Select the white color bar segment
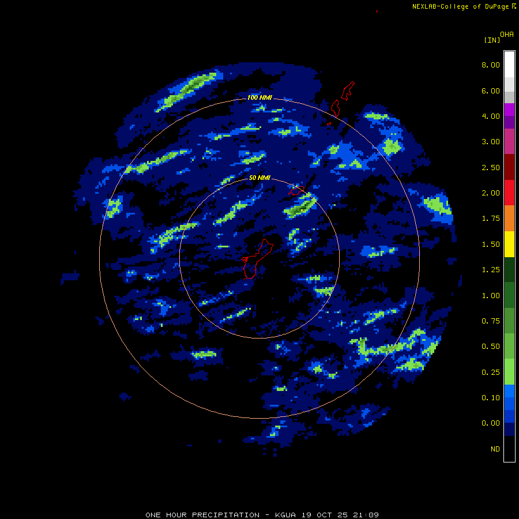The width and height of the screenshot is (519, 519). point(509,65)
